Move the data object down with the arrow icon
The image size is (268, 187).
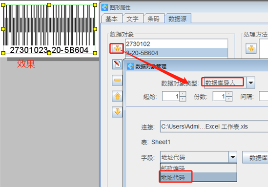(x=117, y=112)
